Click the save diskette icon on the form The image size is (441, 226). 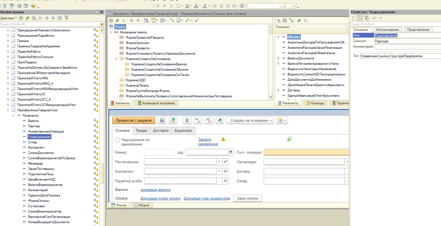(162, 121)
